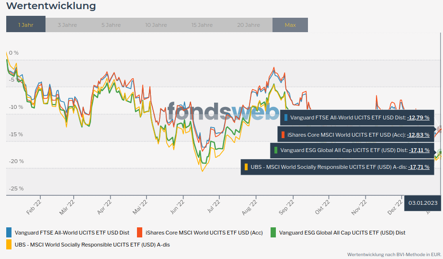This screenshot has height=259, width=443.
Task: Click the -17,71 % UBS tooltip value
Action: point(419,167)
